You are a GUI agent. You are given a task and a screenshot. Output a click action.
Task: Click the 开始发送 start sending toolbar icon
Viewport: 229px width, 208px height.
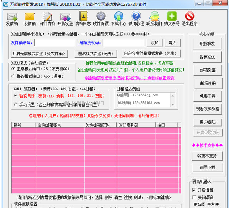click(65, 19)
